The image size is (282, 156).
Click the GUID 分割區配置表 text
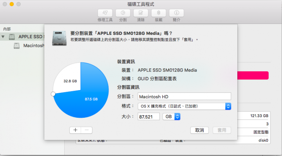click(x=157, y=79)
